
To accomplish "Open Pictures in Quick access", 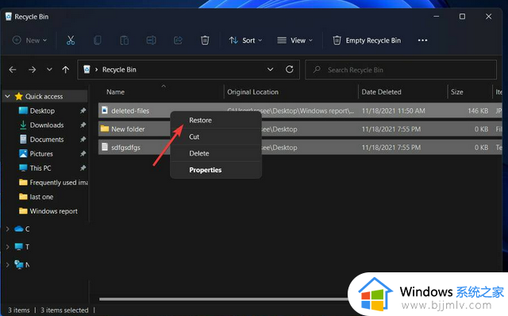I will [x=41, y=153].
